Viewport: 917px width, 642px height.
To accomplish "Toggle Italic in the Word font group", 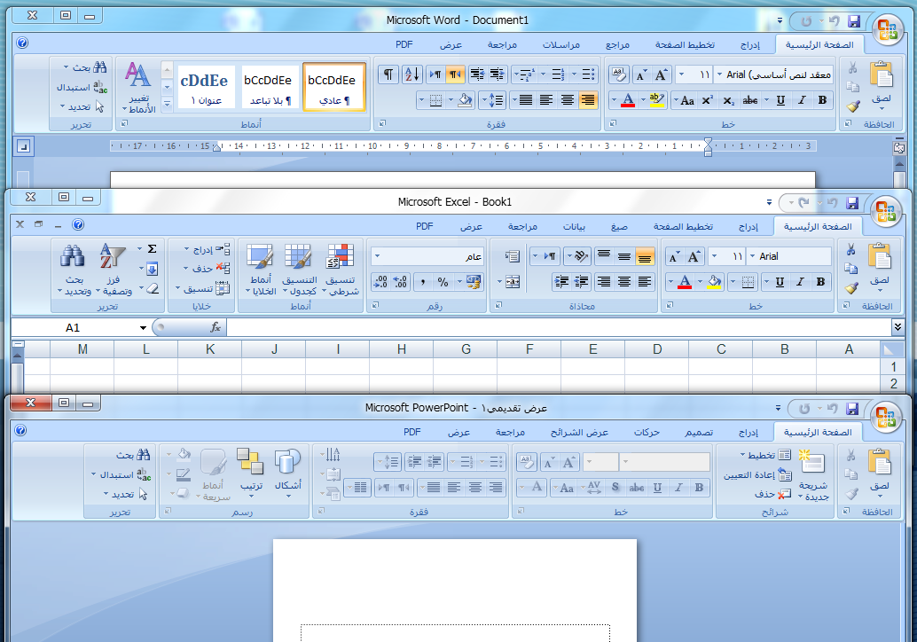I will [x=802, y=100].
